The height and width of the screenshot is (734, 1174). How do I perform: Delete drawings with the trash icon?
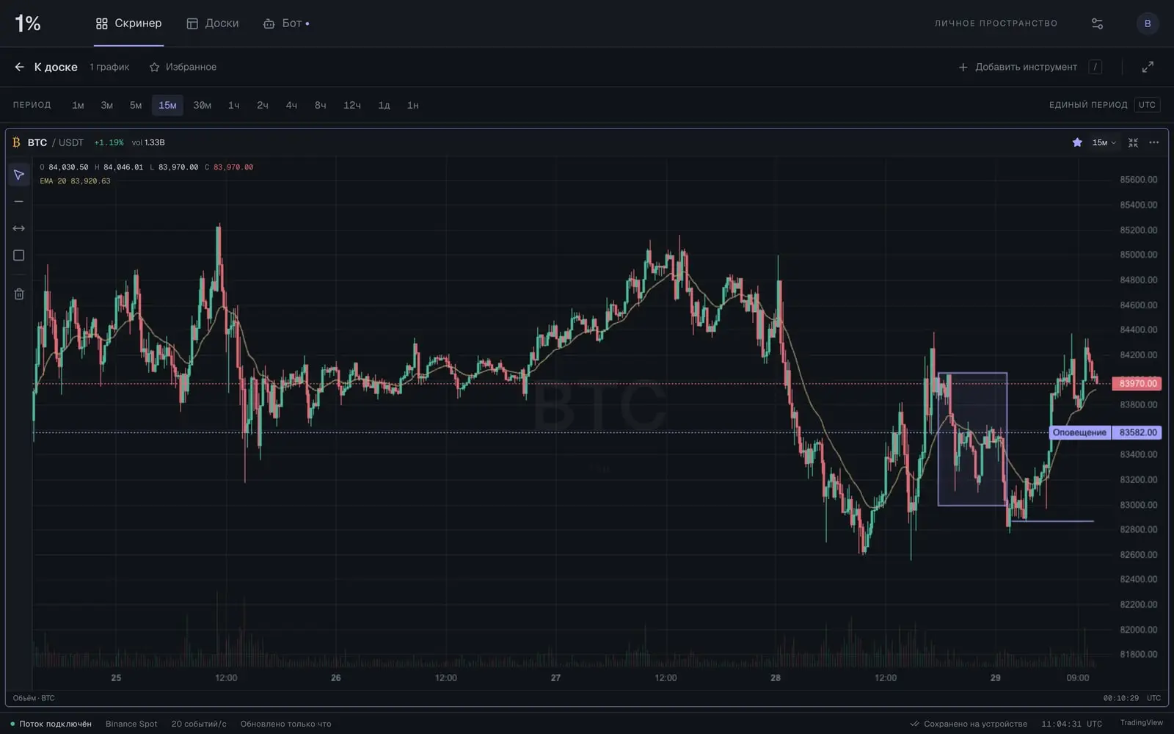pos(19,294)
